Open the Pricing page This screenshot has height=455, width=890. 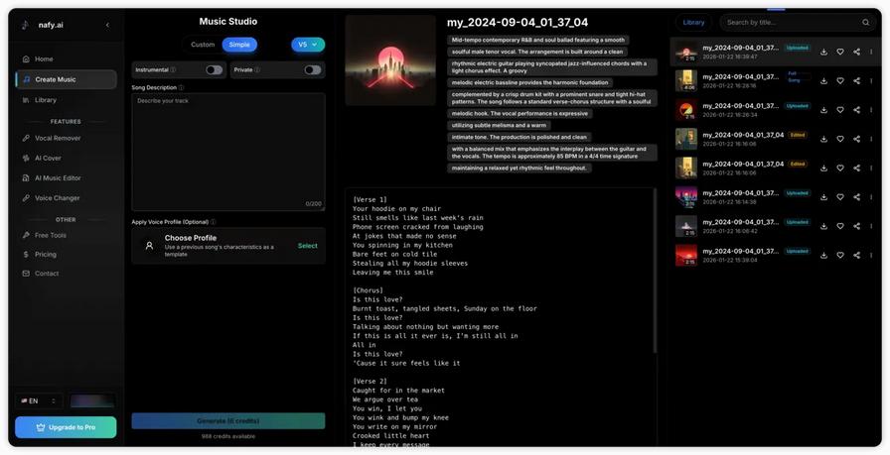pos(66,255)
